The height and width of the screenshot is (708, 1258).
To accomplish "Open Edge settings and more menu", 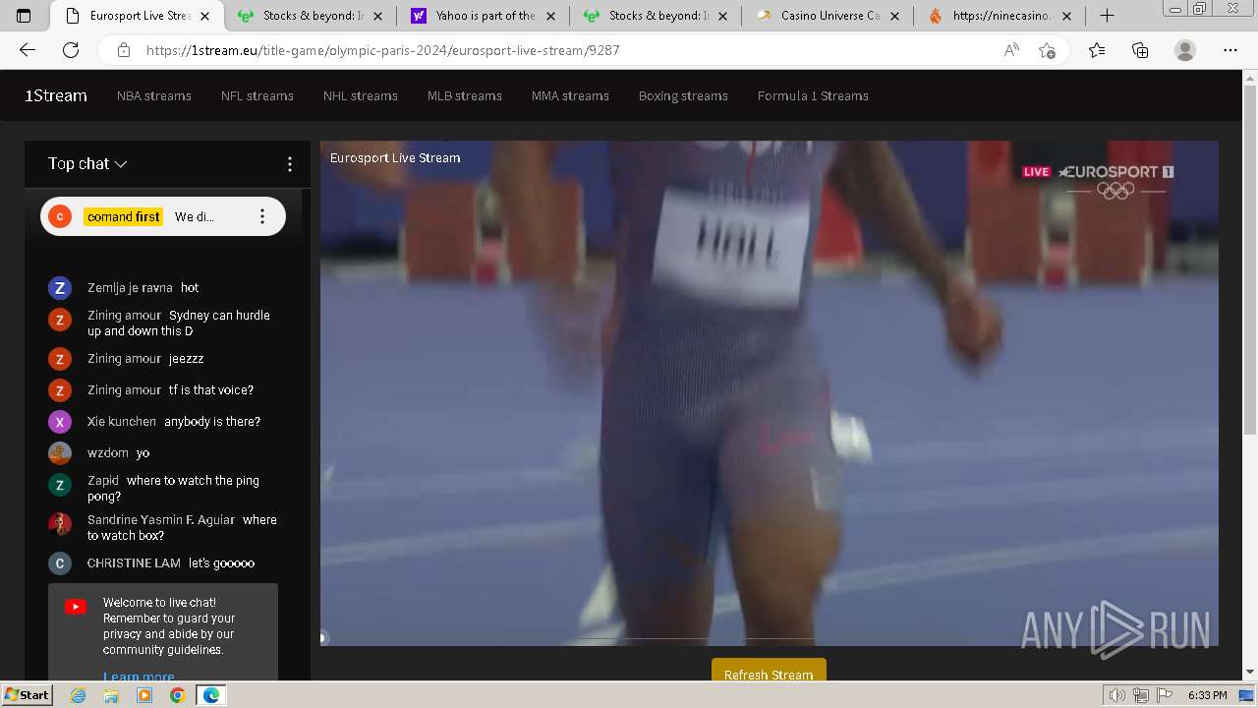I will pos(1230,50).
